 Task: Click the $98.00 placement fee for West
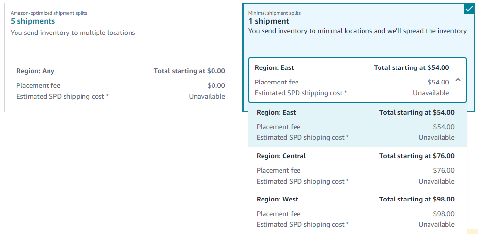click(444, 214)
